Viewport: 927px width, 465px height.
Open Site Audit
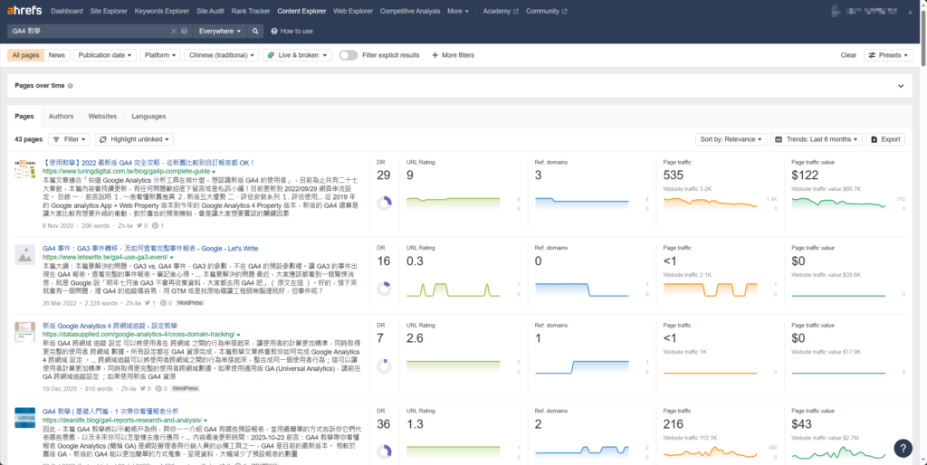[x=210, y=11]
